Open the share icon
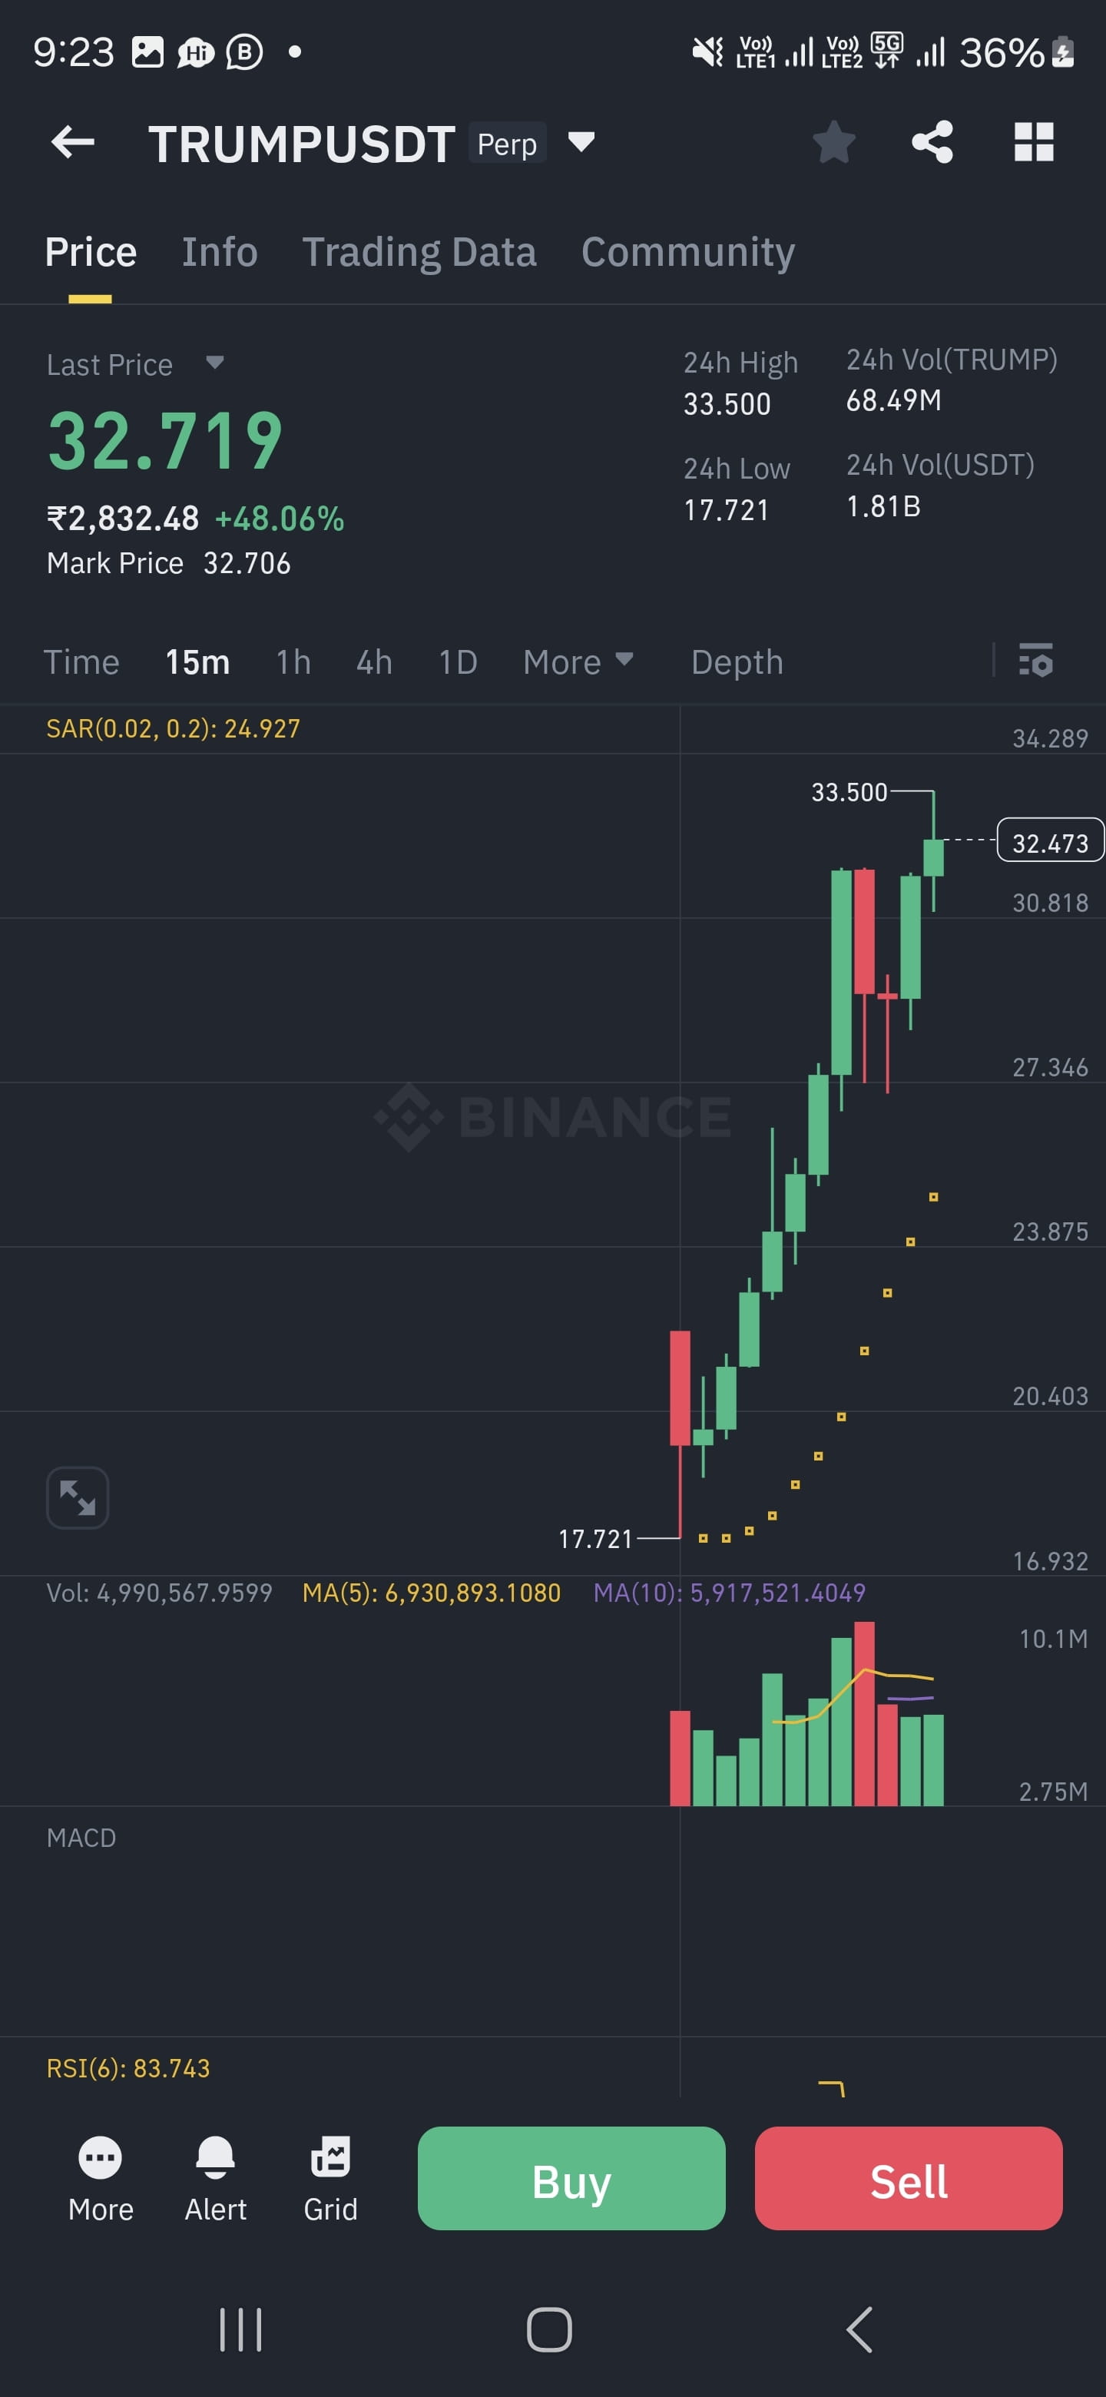 (x=932, y=142)
